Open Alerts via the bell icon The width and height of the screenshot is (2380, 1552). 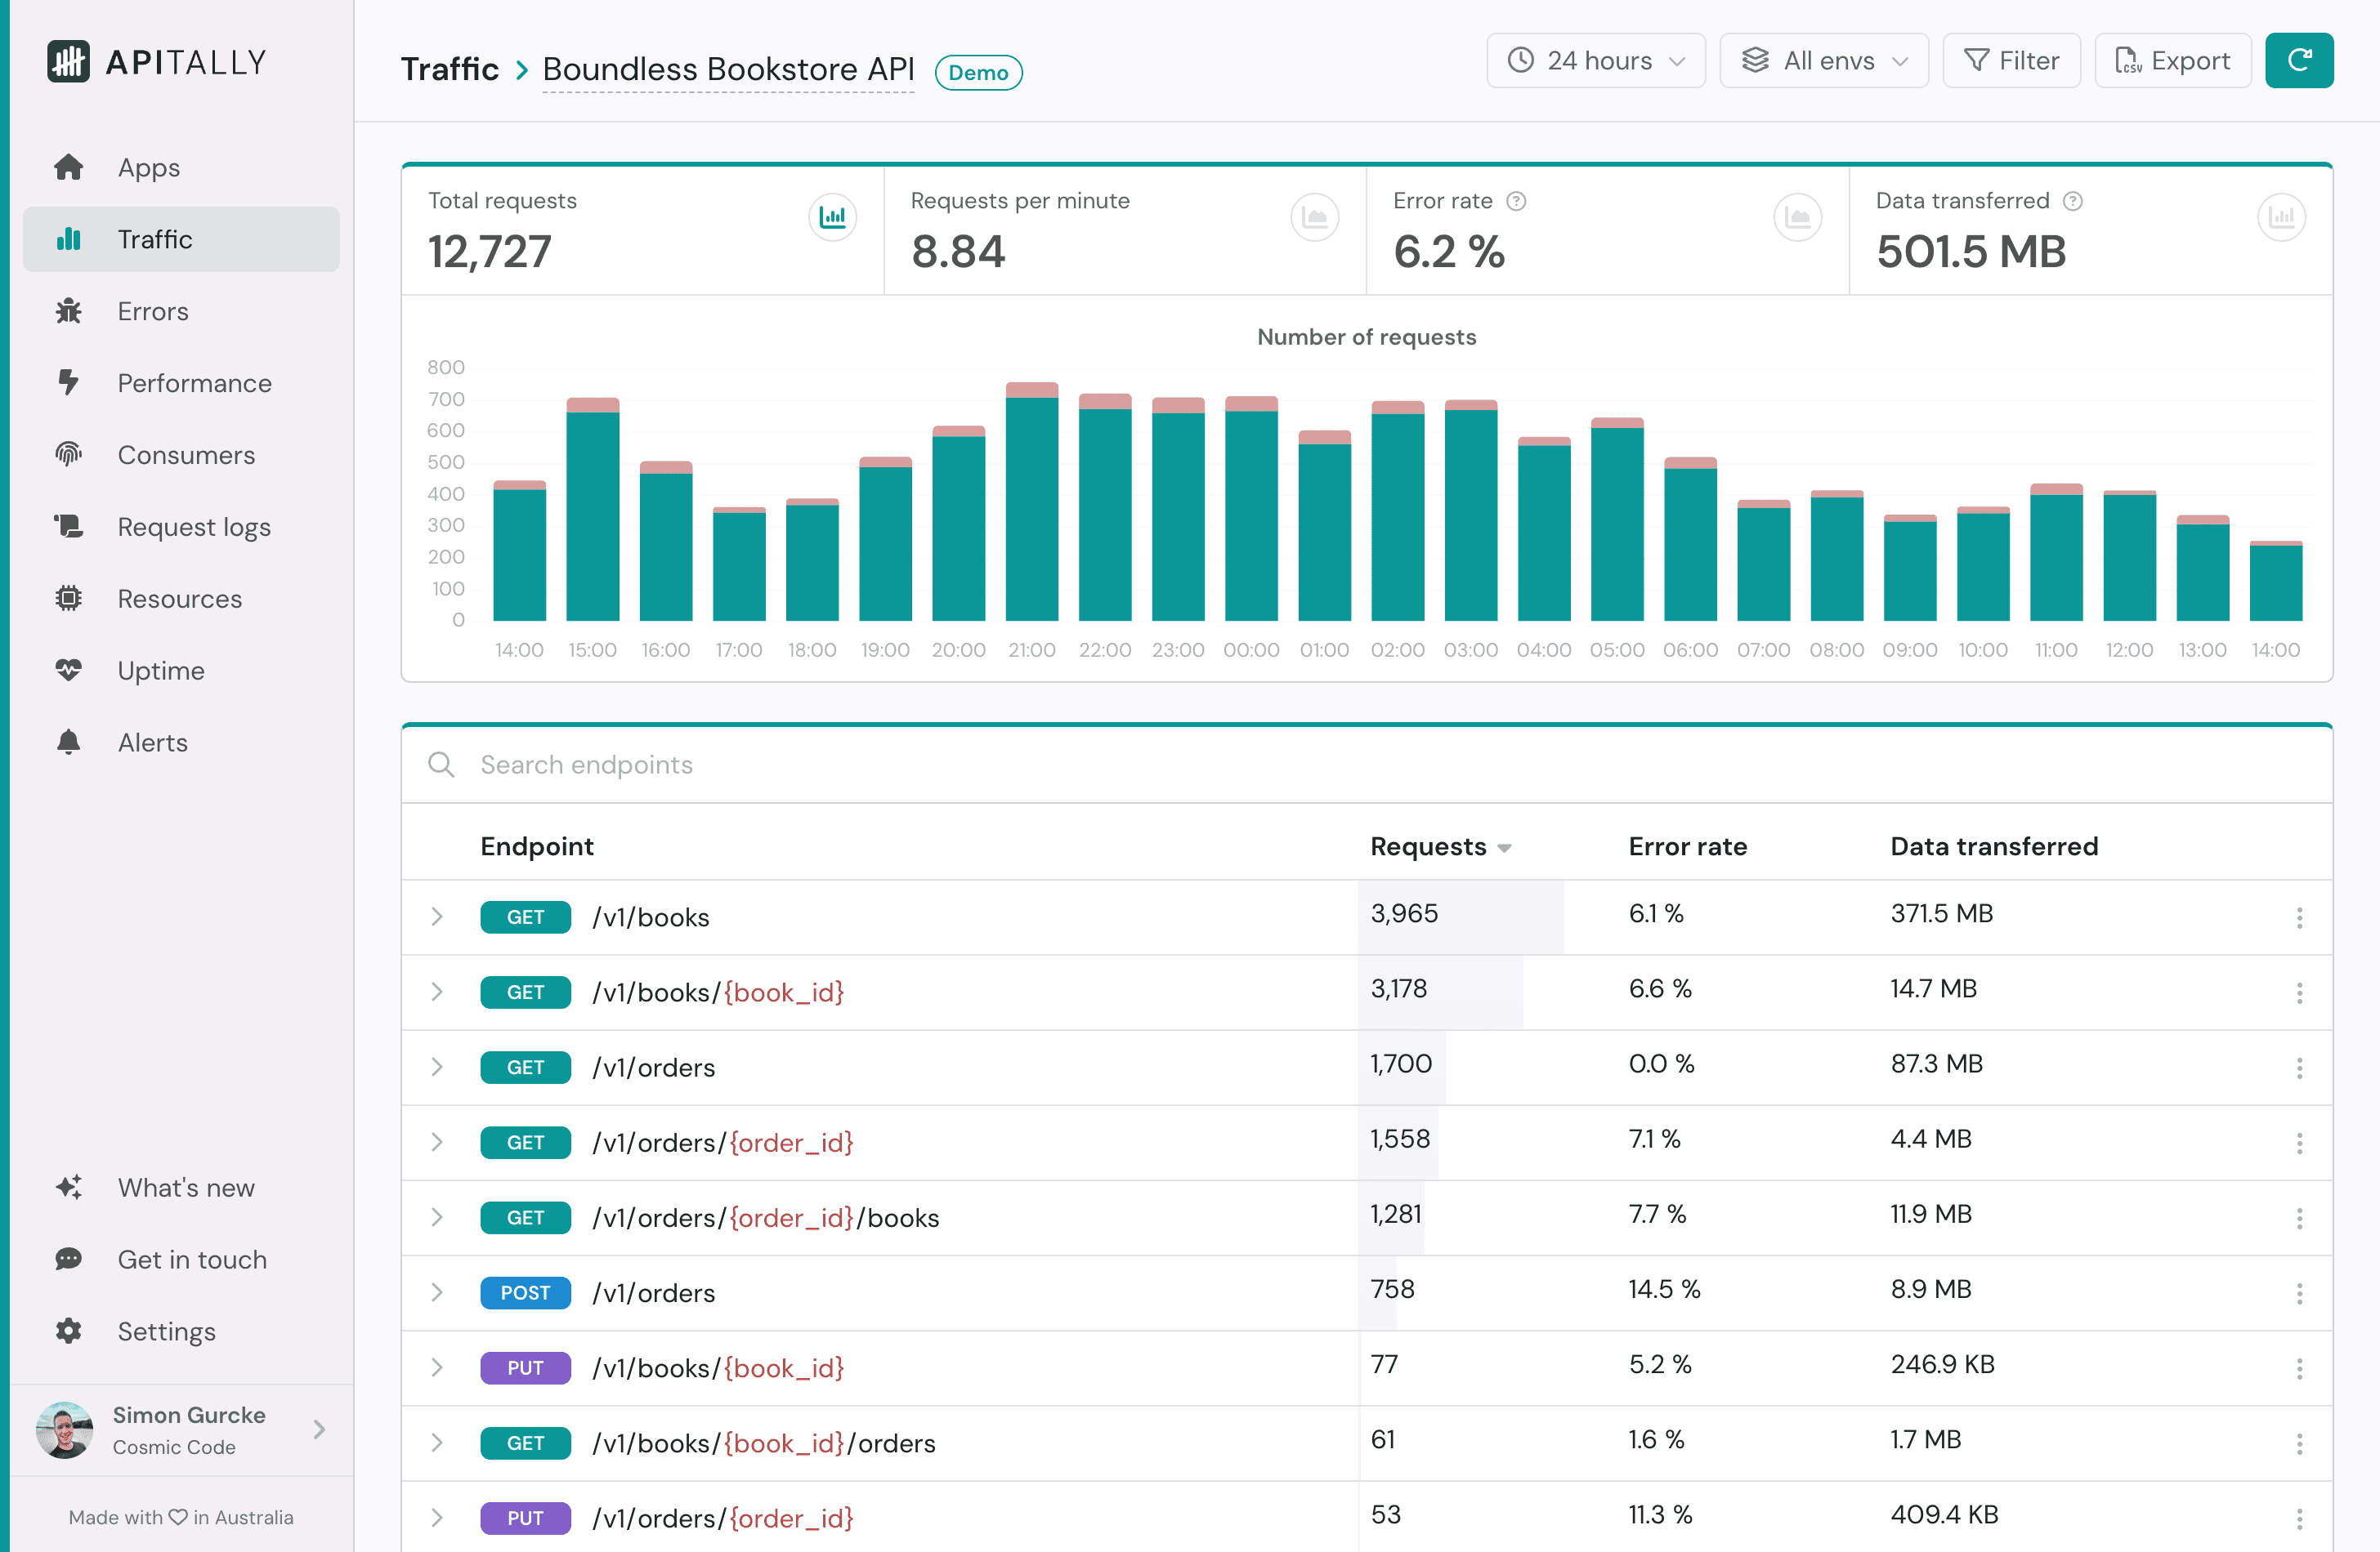tap(69, 742)
